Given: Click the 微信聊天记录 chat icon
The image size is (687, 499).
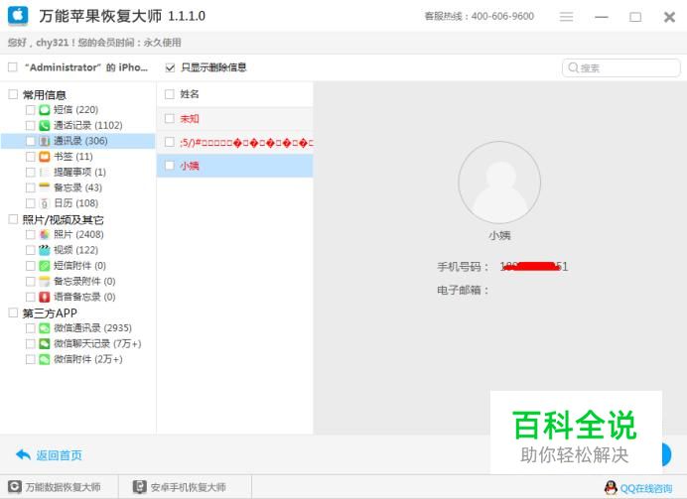Looking at the screenshot, I should [45, 343].
